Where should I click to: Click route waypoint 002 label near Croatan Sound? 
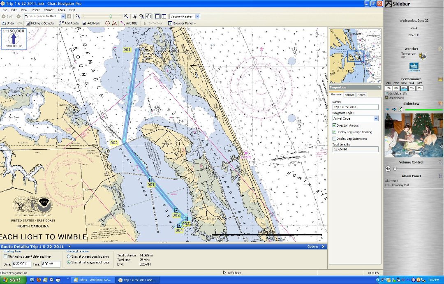(x=114, y=143)
